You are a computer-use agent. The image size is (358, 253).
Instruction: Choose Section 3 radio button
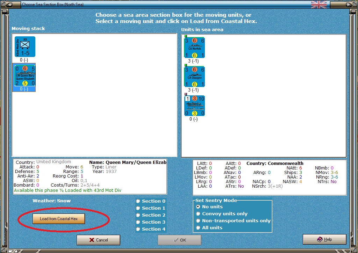point(138,222)
